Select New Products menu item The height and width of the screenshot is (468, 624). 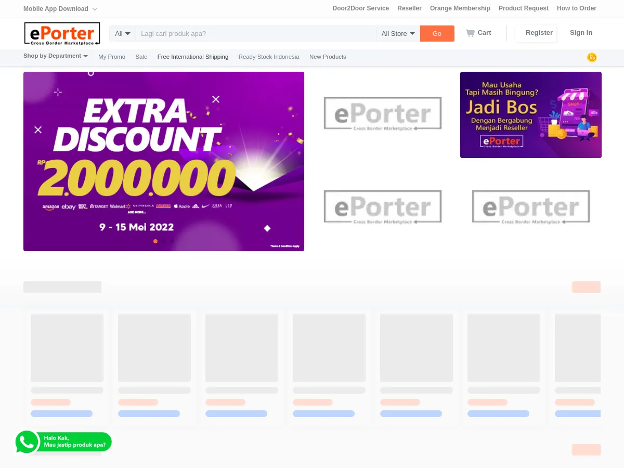click(328, 57)
